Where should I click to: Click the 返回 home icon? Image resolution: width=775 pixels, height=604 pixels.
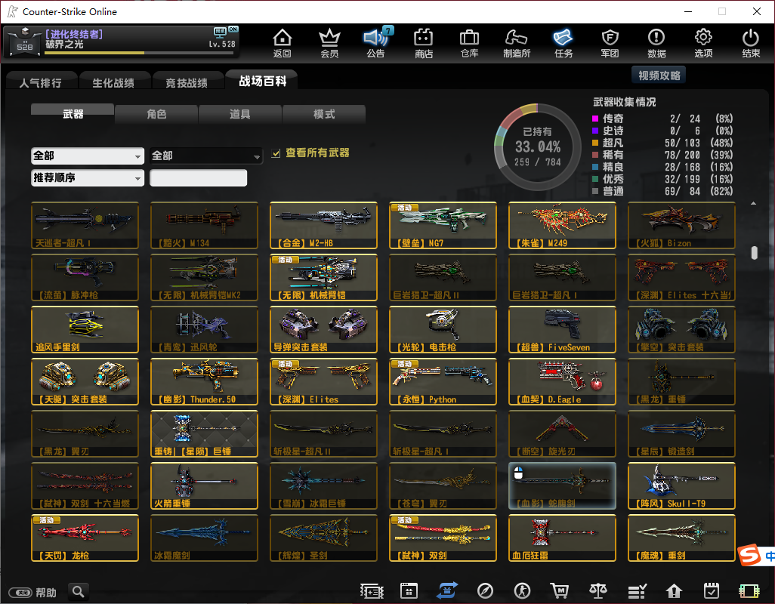tap(282, 43)
